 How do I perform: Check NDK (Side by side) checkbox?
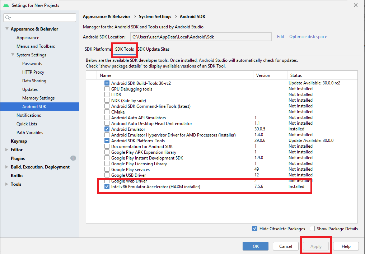tap(107, 101)
